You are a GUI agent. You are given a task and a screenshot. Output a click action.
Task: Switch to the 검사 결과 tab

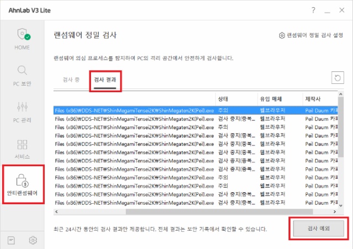[105, 80]
